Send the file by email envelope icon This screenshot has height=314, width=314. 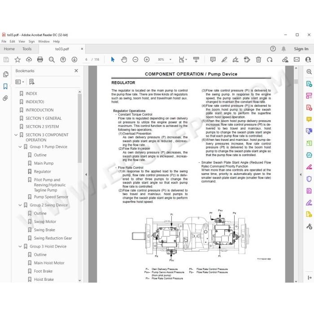(297, 60)
